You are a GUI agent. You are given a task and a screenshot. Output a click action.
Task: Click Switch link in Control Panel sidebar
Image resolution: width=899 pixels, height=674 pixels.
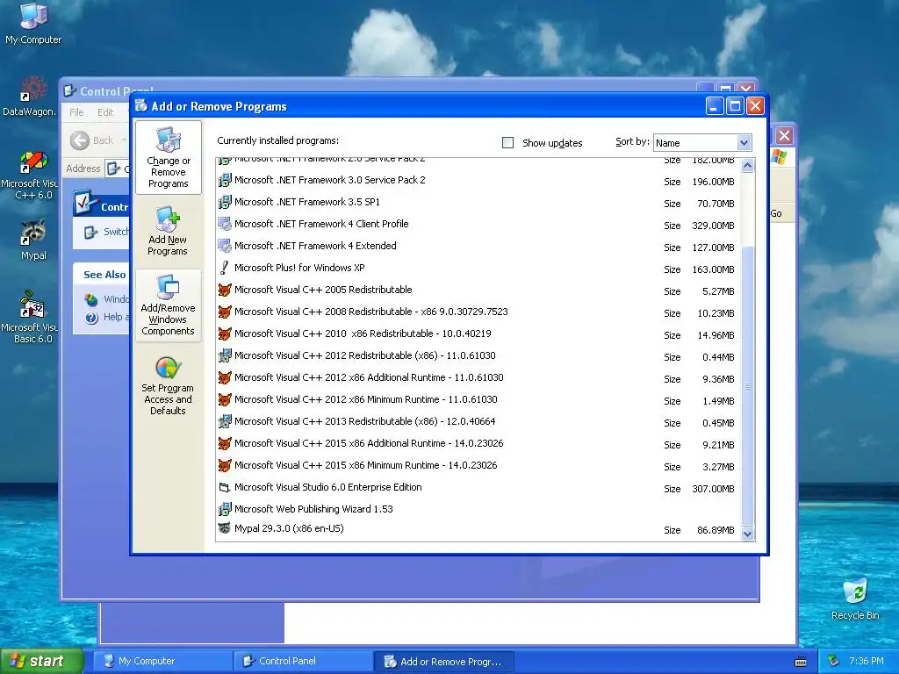116,232
